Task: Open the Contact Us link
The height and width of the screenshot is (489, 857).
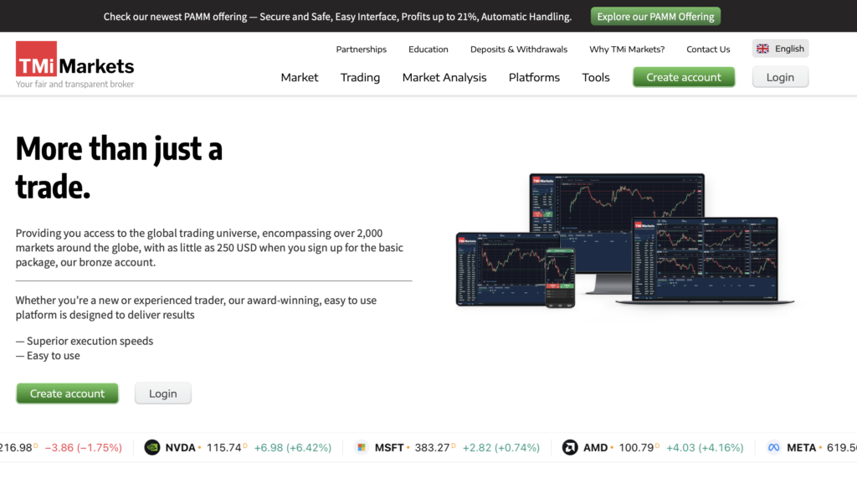Action: tap(708, 49)
